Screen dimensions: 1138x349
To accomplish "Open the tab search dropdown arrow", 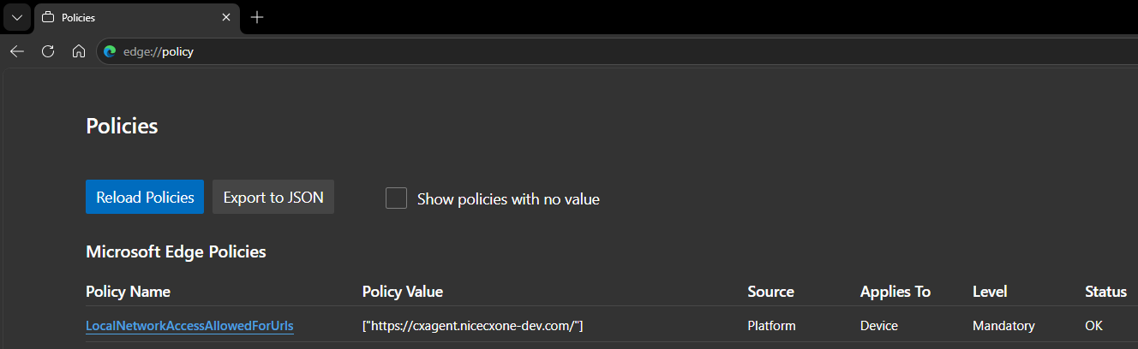I will click(x=16, y=17).
